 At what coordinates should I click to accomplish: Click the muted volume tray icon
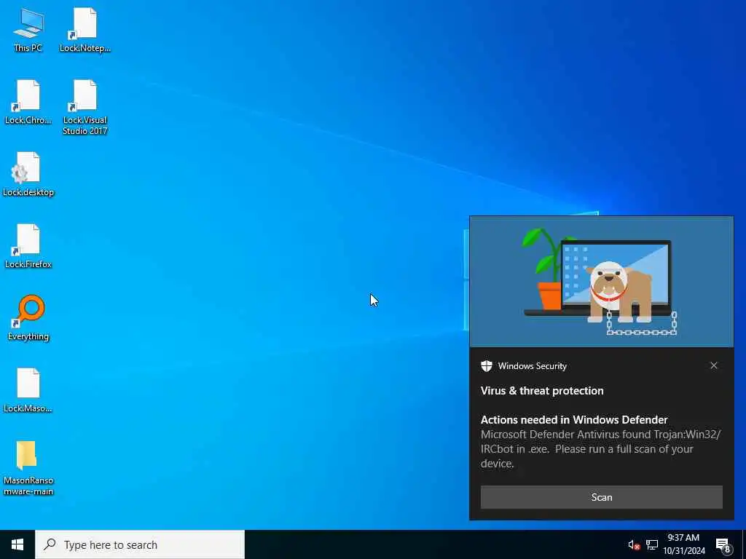coord(634,544)
